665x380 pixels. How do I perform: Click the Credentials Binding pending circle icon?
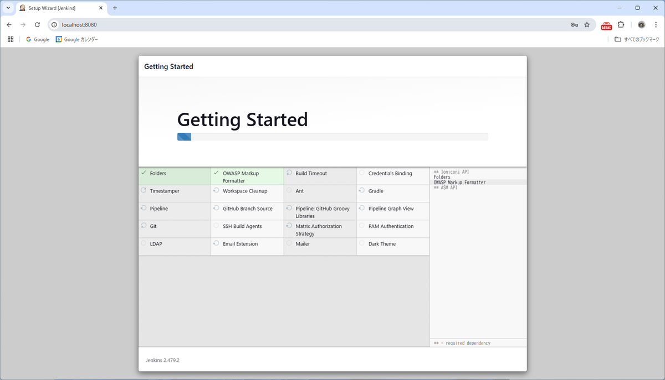pyautogui.click(x=362, y=173)
